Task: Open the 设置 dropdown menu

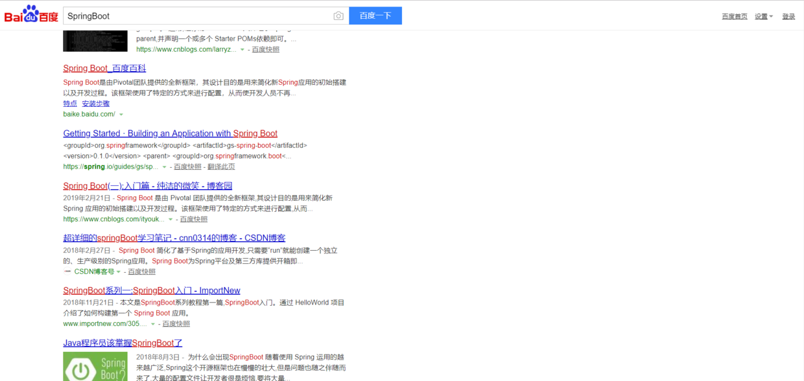Action: [764, 17]
